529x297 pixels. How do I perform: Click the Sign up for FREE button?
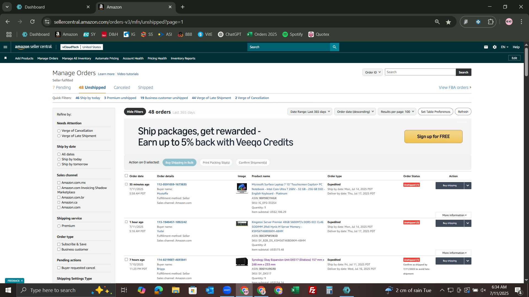tap(433, 137)
